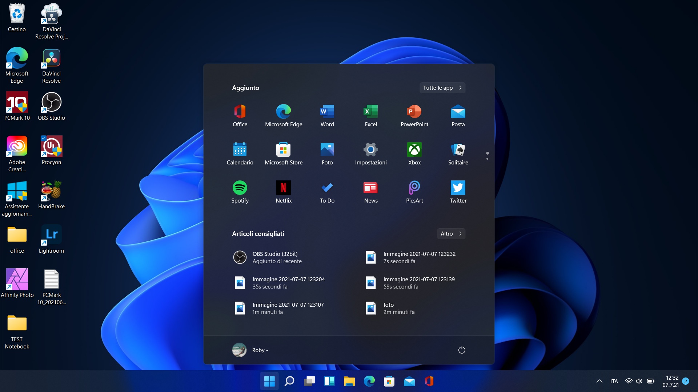Open Calendario app

pos(240,154)
